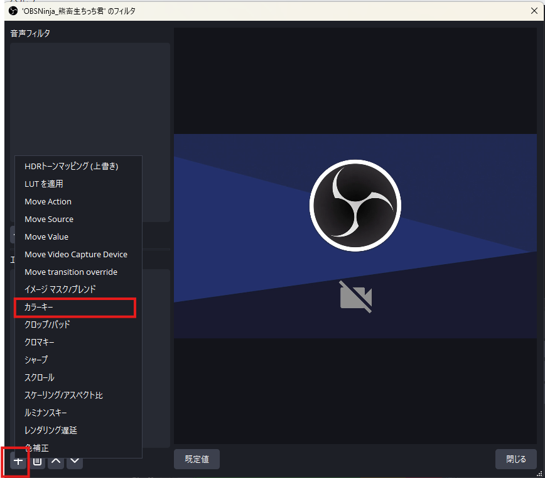The image size is (545, 478).
Task: Choose Move Video Capture Device
Action: point(75,254)
